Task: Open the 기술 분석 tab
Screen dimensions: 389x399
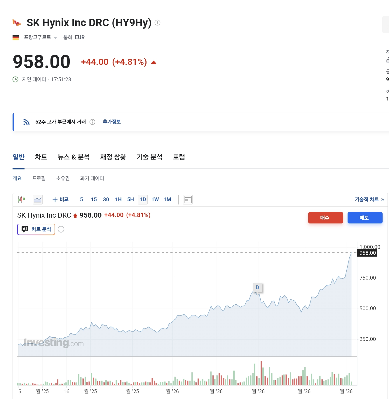Action: 149,157
